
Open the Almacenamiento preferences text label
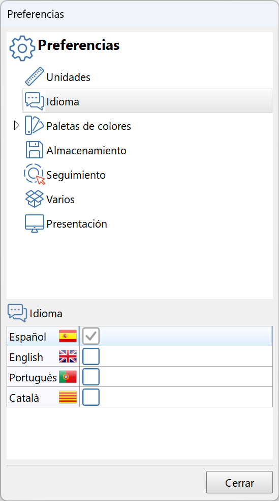[86, 151]
